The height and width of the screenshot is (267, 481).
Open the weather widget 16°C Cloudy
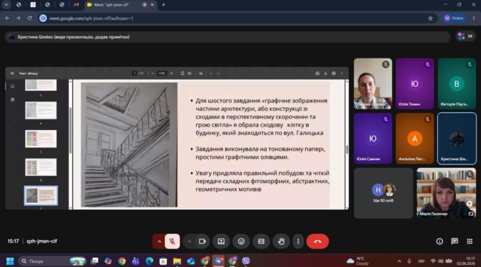tap(358, 261)
